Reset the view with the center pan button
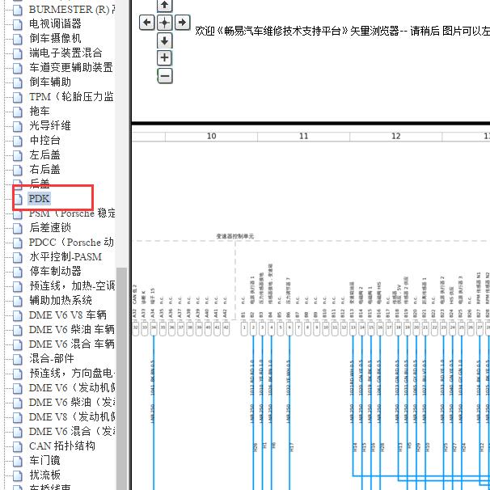Viewport: 490px width, 490px height. (164, 23)
